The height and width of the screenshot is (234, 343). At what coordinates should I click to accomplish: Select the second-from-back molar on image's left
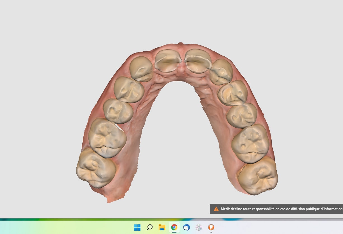tap(107, 138)
